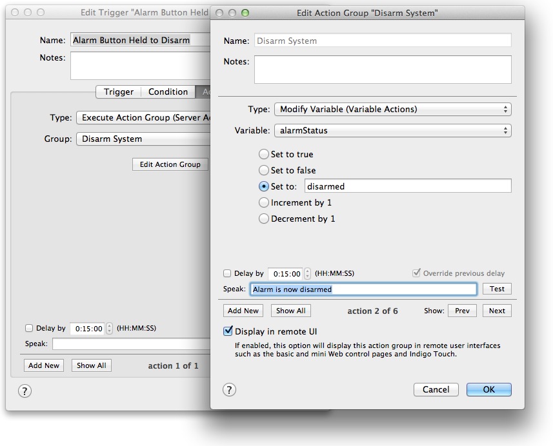553x446 pixels.
Task: Zoom the Edit Action Group window (green button)
Action: (x=245, y=13)
